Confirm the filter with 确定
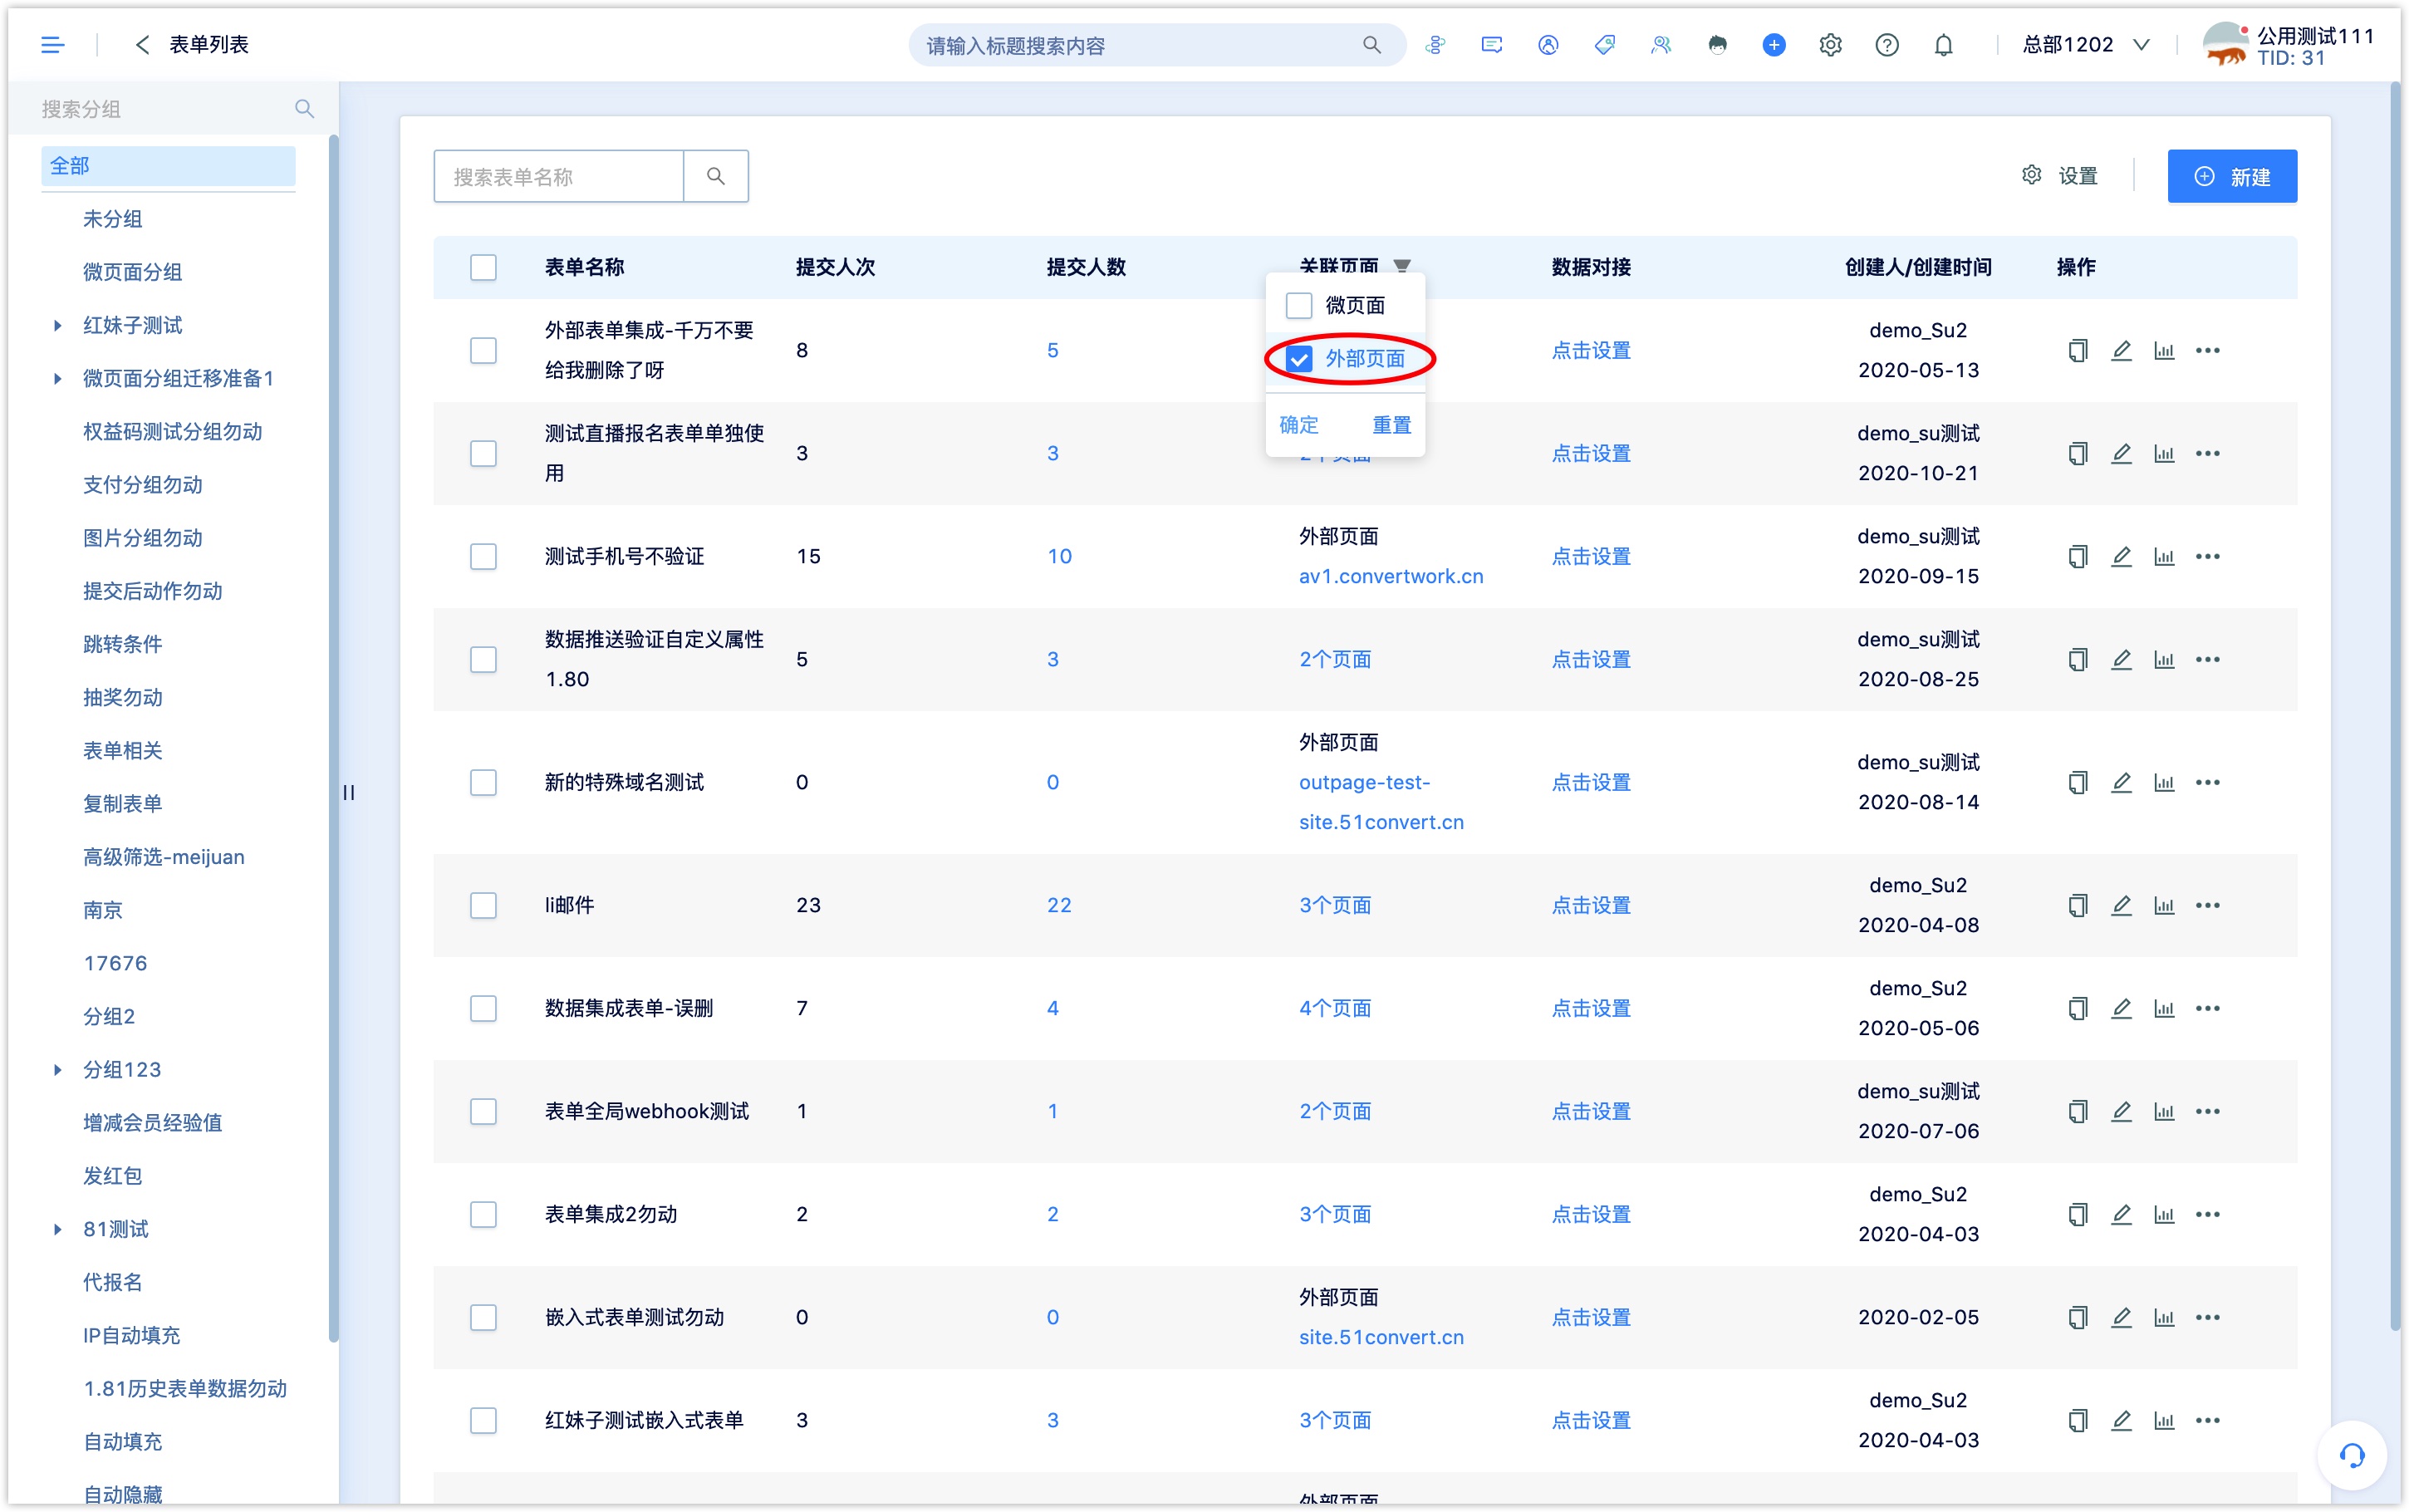Screen dimensions: 2409x1512 click(1298, 425)
